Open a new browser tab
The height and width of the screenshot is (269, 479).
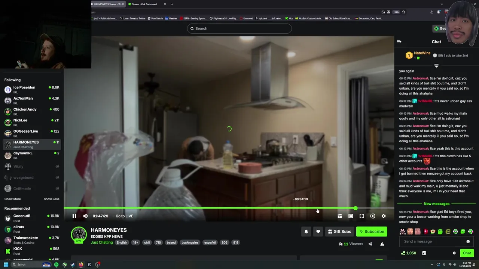172,4
